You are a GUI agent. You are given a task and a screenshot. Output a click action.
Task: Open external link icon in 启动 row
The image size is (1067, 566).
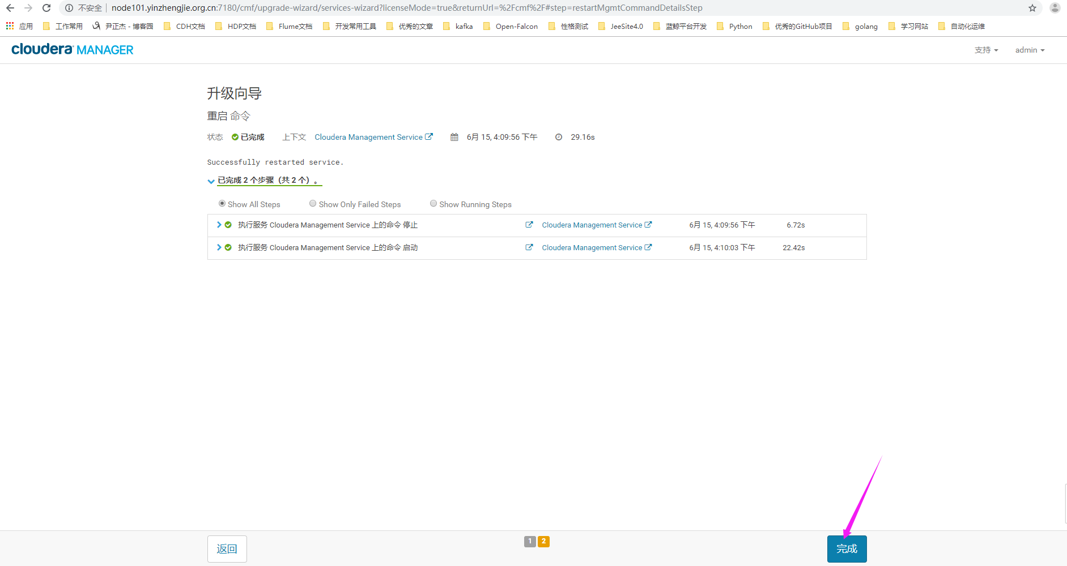coord(529,247)
